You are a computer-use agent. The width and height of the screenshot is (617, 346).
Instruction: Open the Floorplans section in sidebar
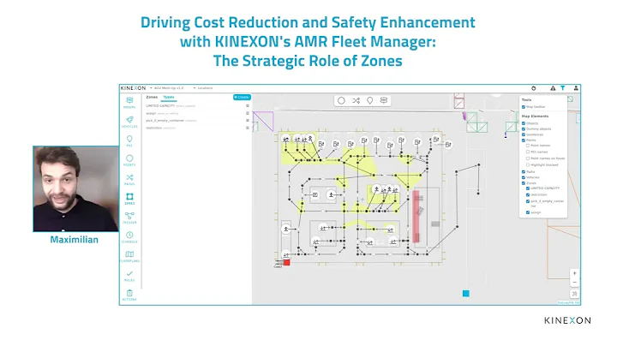pyautogui.click(x=129, y=256)
